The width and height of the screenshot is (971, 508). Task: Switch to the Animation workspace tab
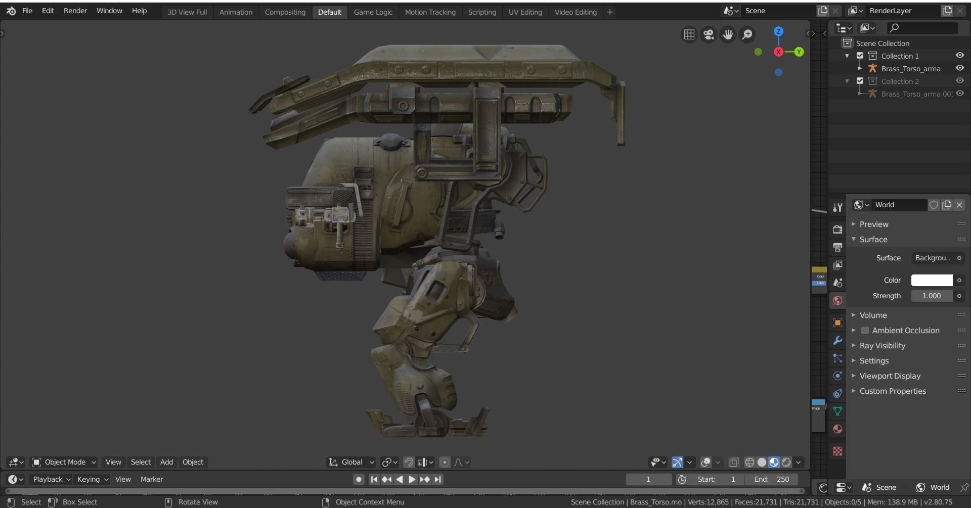236,12
